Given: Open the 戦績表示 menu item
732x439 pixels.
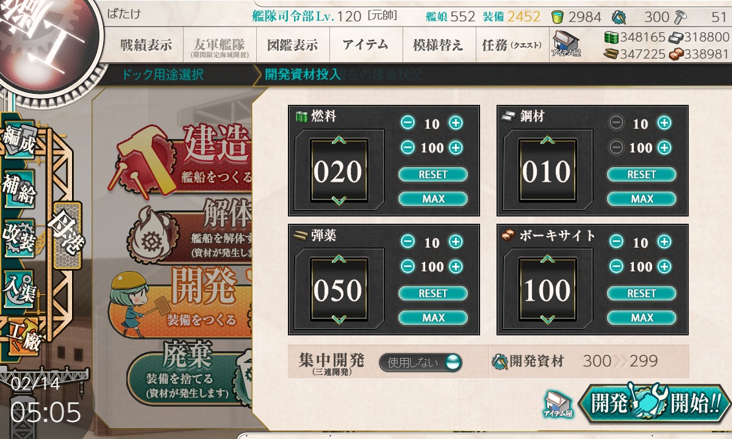Looking at the screenshot, I should [146, 45].
